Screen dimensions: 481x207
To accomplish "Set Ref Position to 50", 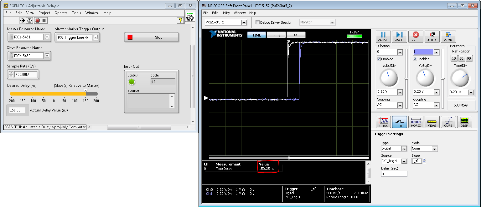I will (x=461, y=58).
